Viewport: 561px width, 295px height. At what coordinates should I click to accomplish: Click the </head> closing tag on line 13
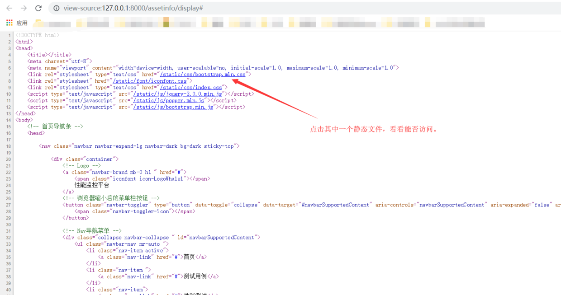(25, 113)
